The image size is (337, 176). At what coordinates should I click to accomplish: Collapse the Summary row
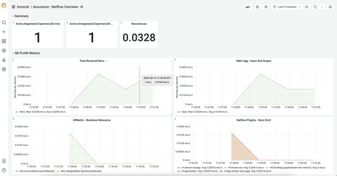tap(21, 16)
